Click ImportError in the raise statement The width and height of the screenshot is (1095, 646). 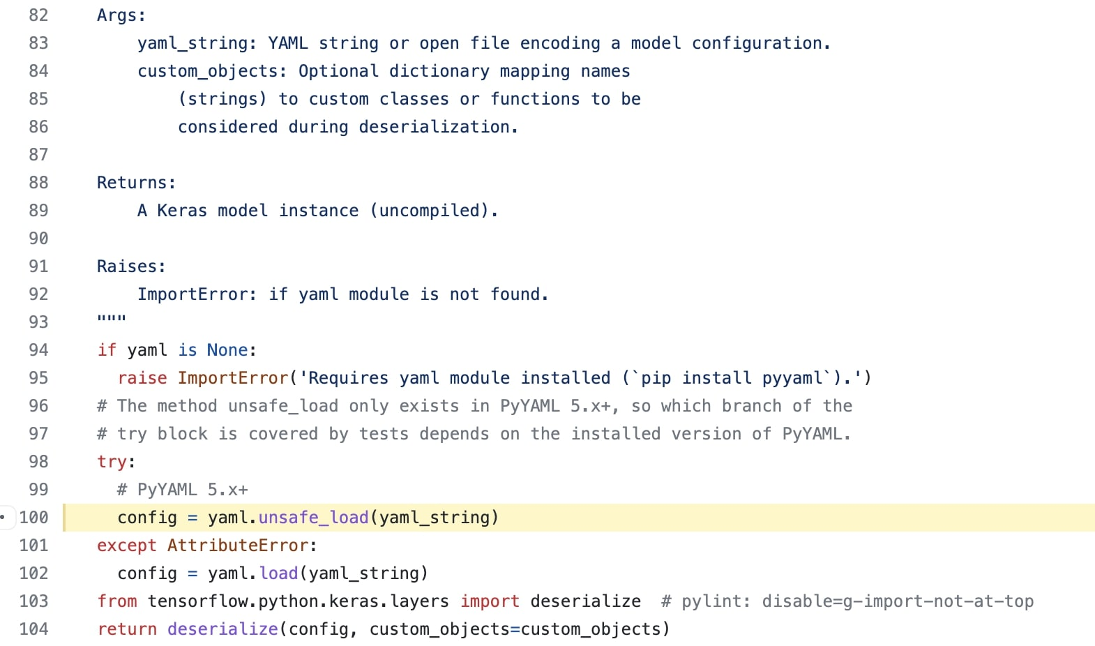[233, 378]
